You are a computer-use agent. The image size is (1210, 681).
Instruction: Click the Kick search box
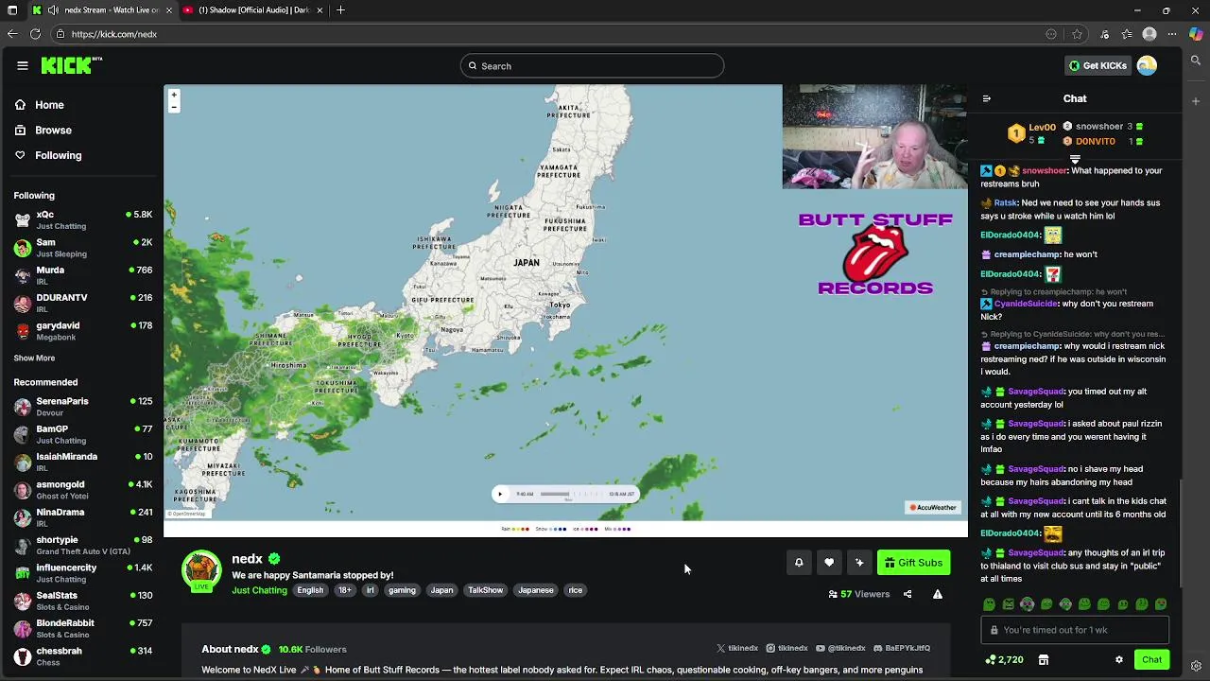pyautogui.click(x=593, y=66)
